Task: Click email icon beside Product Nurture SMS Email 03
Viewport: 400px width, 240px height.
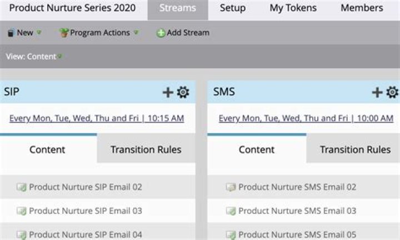Action: [x=231, y=211]
